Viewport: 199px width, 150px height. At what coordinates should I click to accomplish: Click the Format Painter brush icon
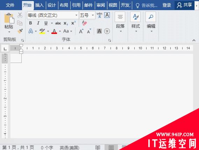[x=20, y=31]
